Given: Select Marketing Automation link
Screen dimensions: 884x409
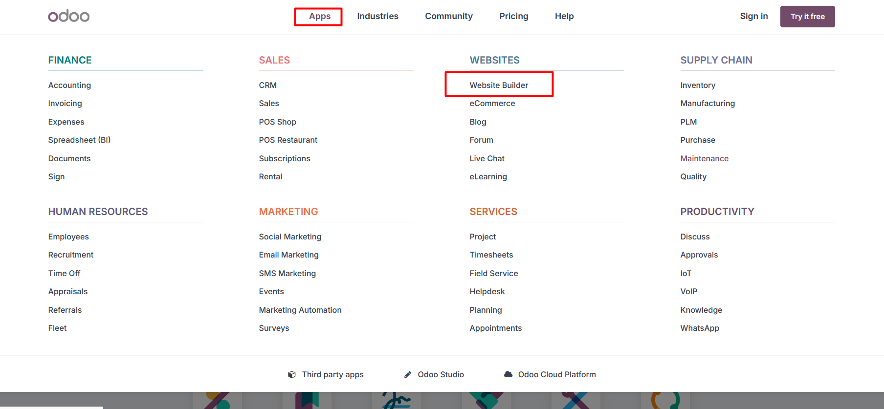Looking at the screenshot, I should point(300,310).
